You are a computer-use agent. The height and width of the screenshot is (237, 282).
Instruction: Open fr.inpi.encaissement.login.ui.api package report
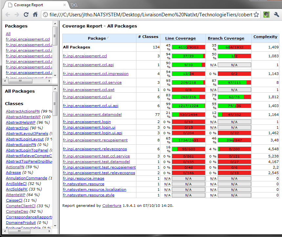coord(92,133)
